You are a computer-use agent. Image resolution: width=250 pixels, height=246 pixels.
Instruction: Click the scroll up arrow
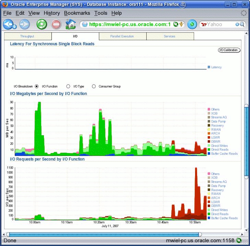[246, 33]
